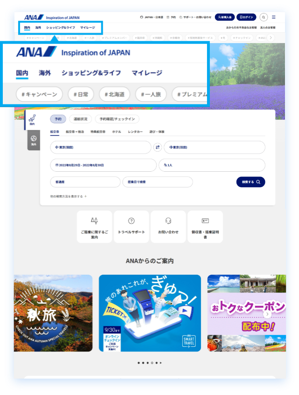Viewport: 299px width, 395px height.
Task: Select the 海外 globe icon in sidebar
Action: [33, 140]
